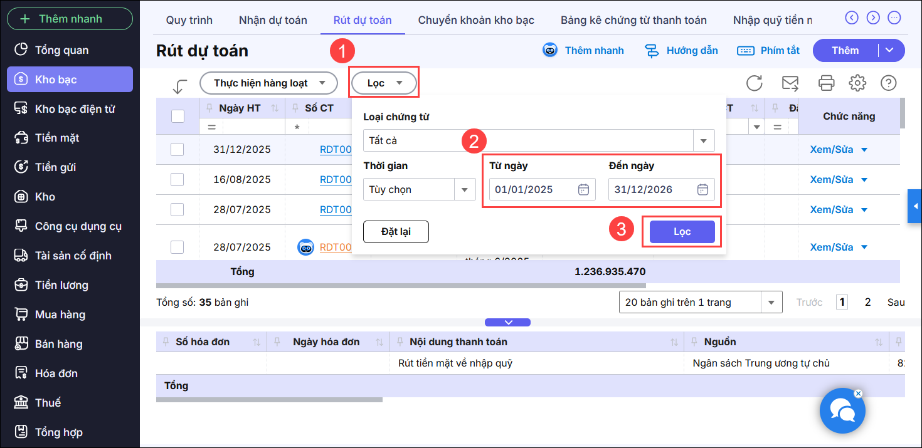The image size is (922, 448).
Task: Check the row dated 16/08/2025
Action: (x=178, y=179)
